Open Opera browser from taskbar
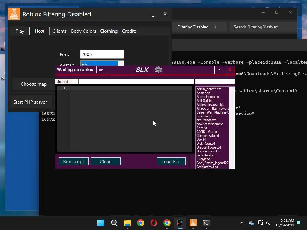This screenshot has width=307, height=230. tap(154, 223)
